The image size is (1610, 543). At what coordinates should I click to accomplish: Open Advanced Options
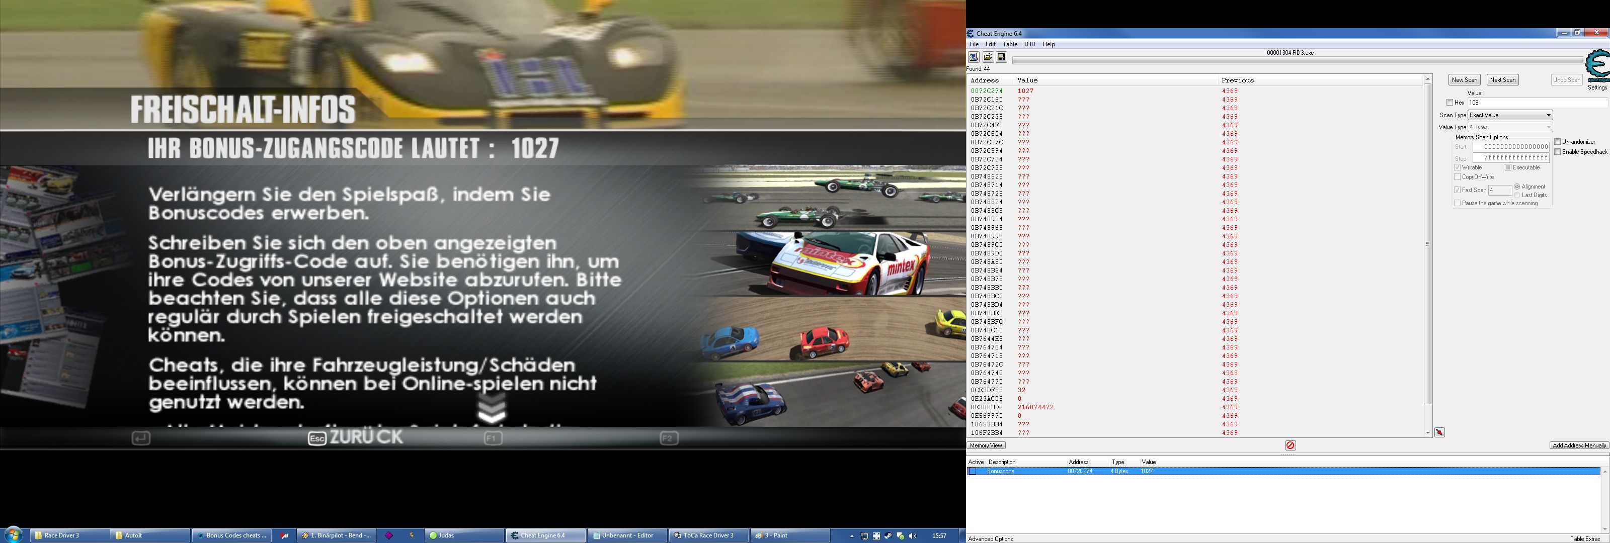tap(991, 538)
